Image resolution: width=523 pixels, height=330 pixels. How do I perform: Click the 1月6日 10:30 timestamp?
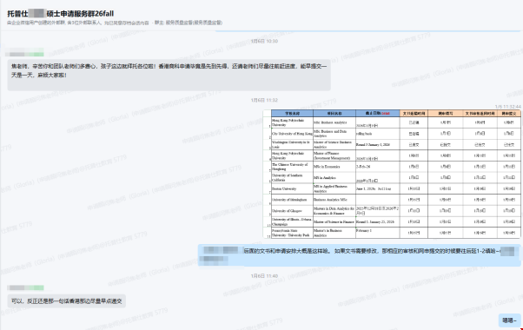click(264, 42)
